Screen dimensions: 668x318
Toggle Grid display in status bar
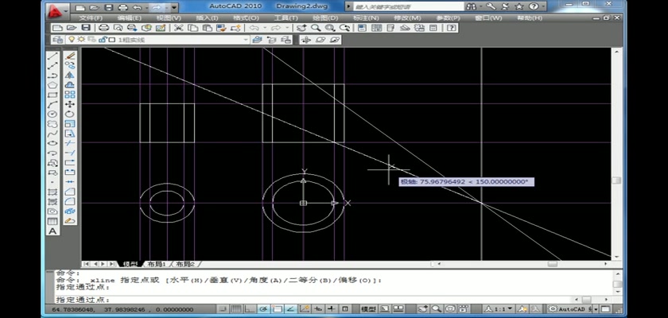click(x=236, y=309)
